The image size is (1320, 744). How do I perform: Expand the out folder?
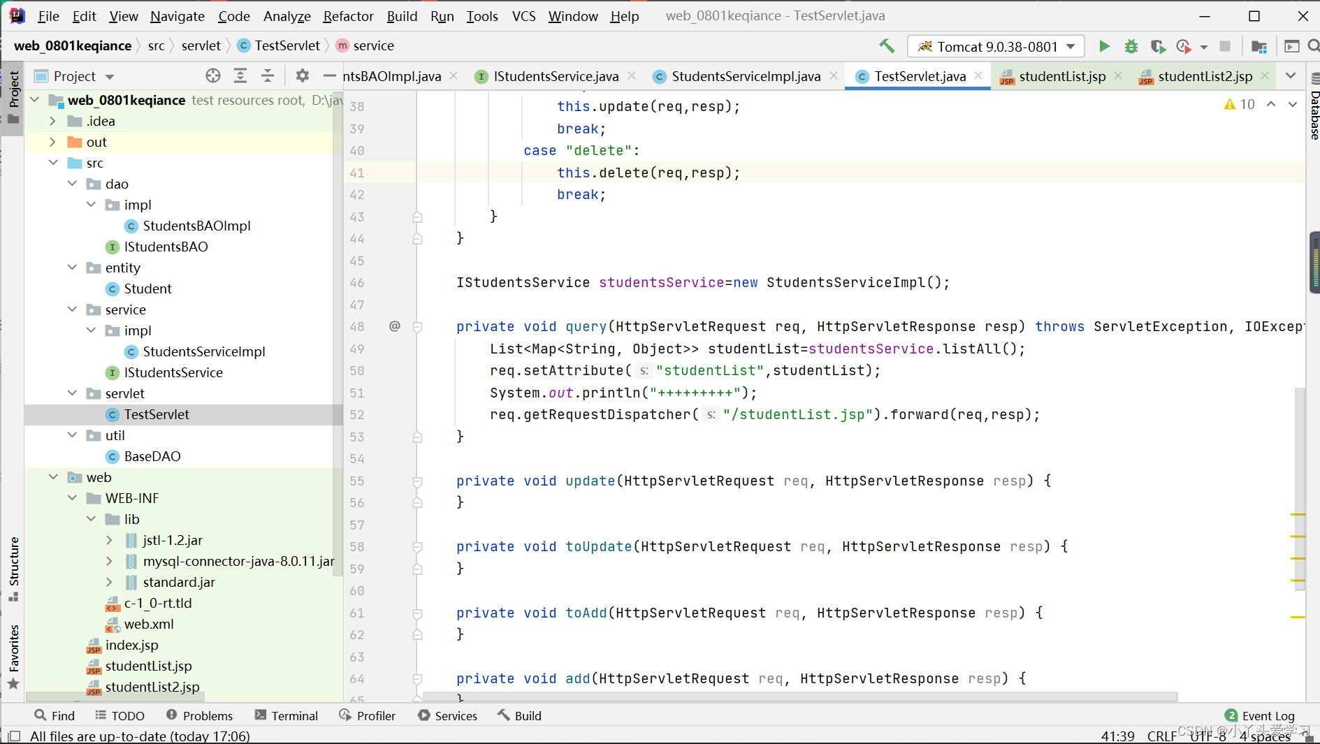coord(53,142)
